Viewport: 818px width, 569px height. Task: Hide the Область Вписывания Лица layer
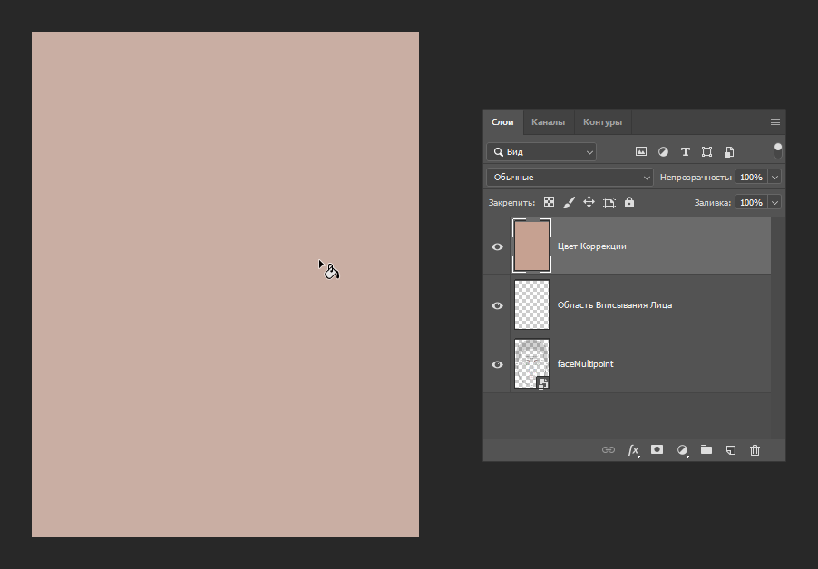pos(497,305)
